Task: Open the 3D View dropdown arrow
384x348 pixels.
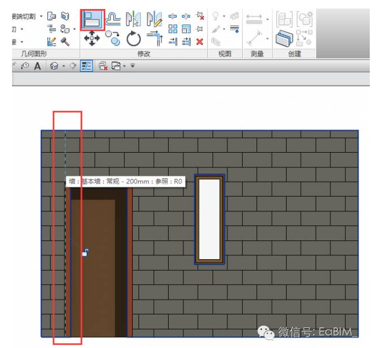Action: pyautogui.click(x=64, y=66)
